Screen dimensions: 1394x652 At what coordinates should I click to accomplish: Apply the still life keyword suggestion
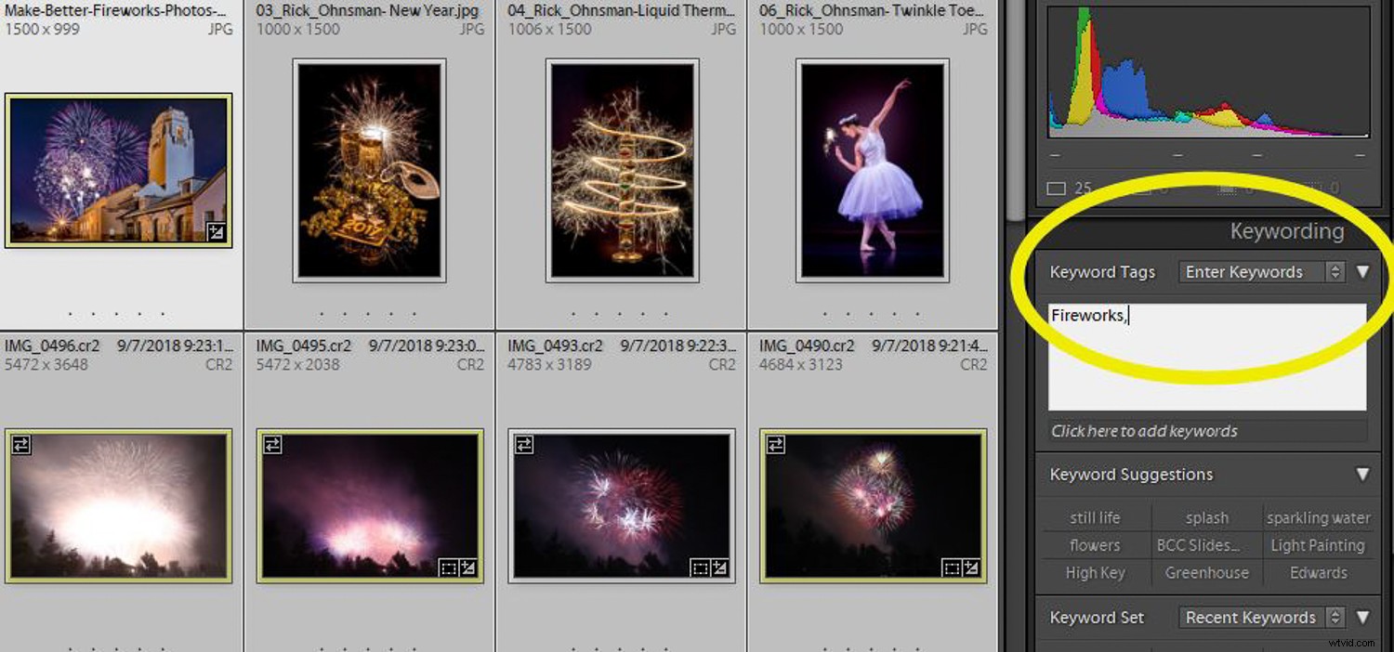[1095, 517]
